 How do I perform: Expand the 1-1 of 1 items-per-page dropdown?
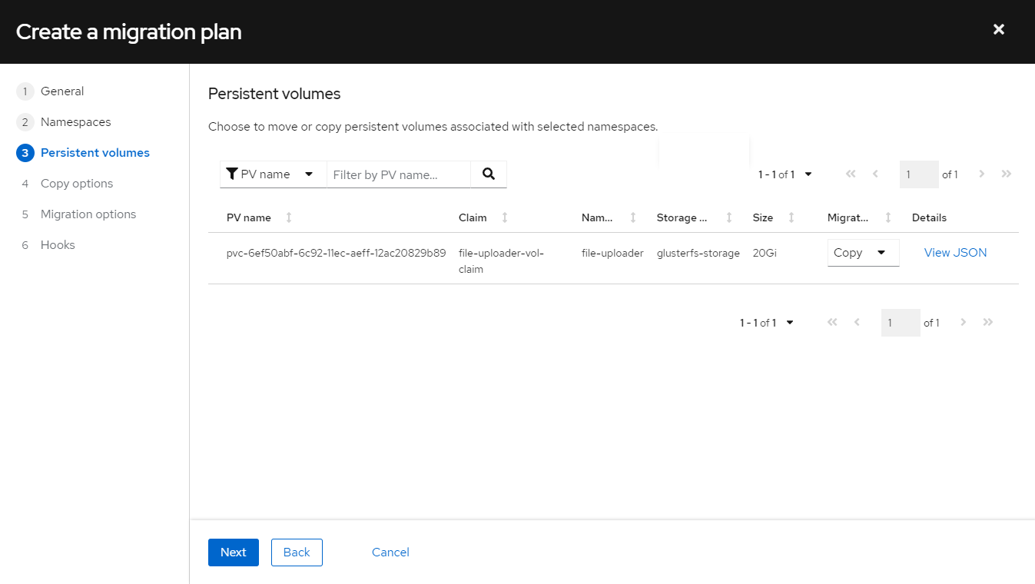pyautogui.click(x=784, y=174)
